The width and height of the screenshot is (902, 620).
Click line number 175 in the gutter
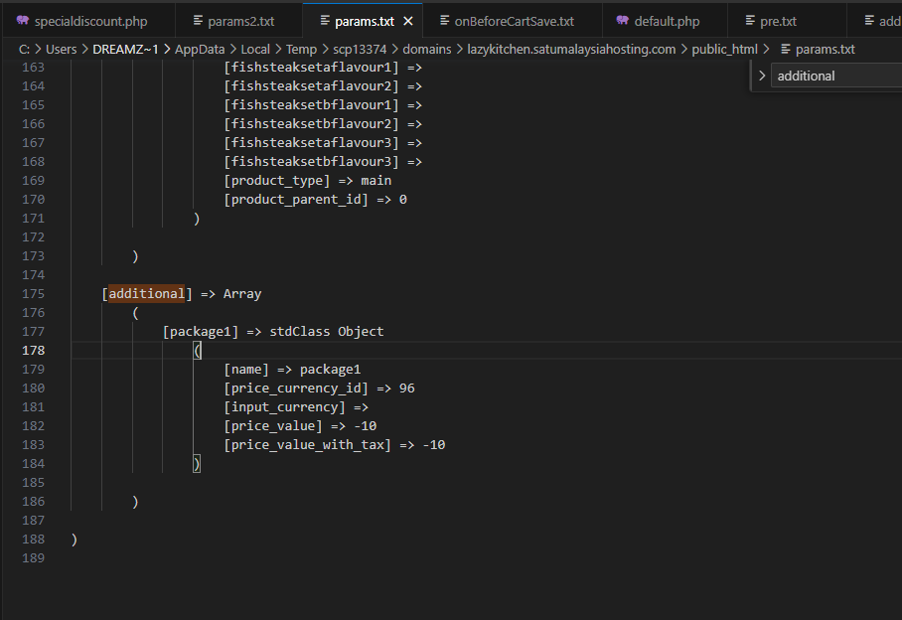click(x=33, y=294)
